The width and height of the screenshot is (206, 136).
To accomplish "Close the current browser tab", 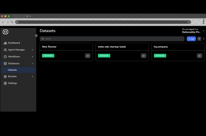I will [x=27, y=16].
